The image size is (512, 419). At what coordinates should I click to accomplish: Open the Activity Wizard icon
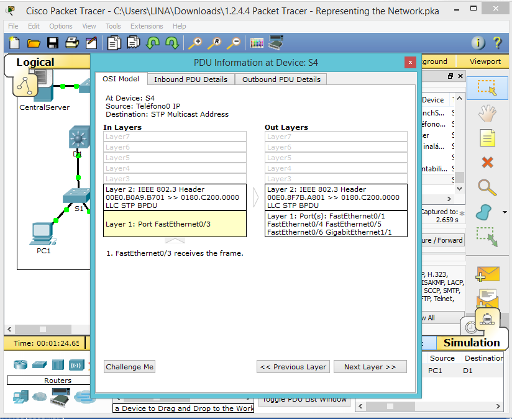91,43
